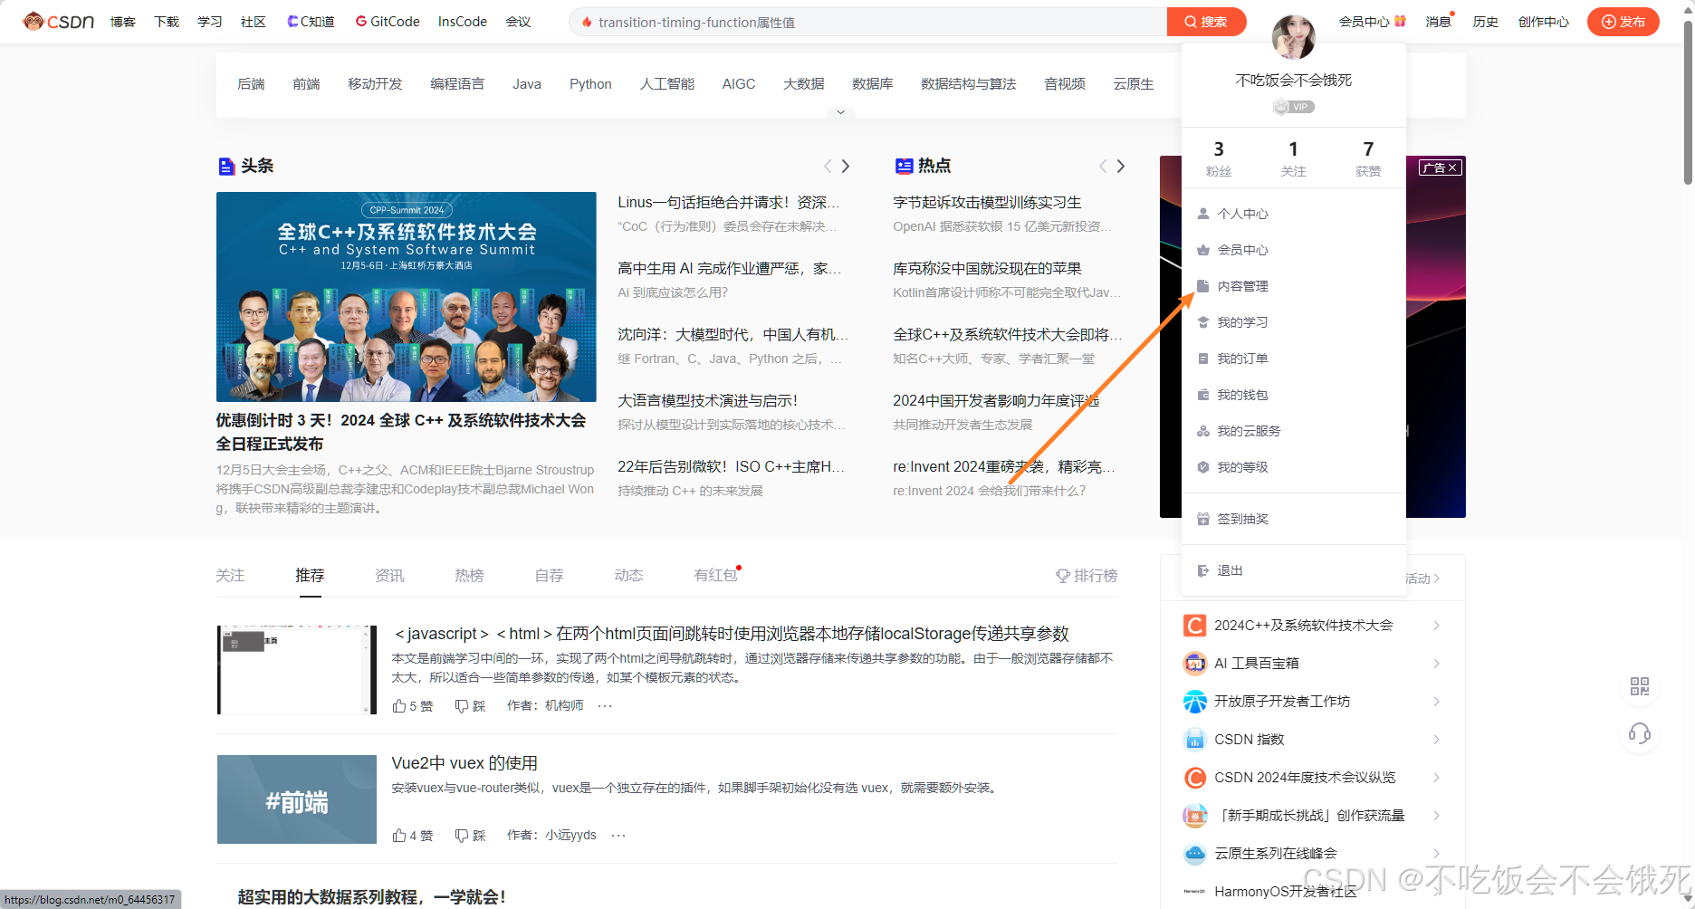Click next arrow on 热点 carousel

(1121, 166)
